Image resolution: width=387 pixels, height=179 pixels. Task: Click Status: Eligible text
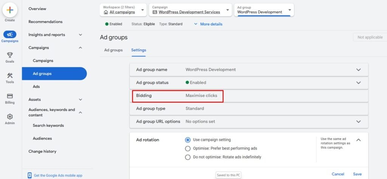pos(143,24)
